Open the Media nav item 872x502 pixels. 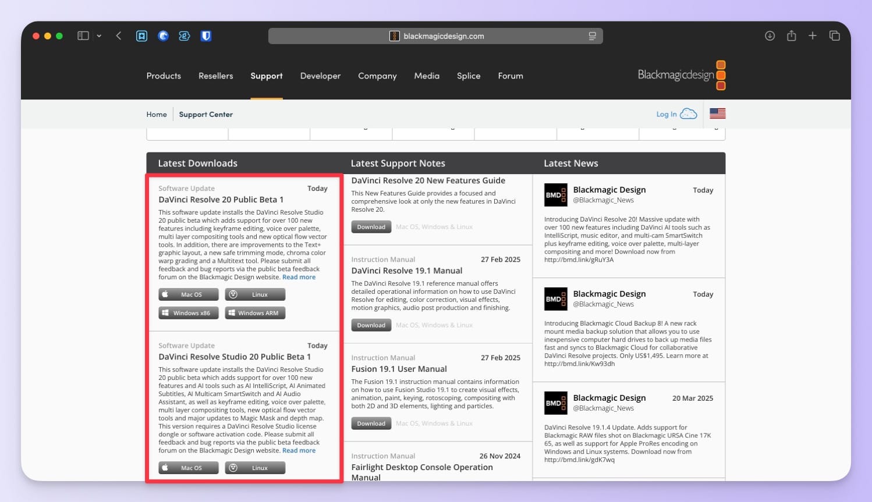pos(427,76)
